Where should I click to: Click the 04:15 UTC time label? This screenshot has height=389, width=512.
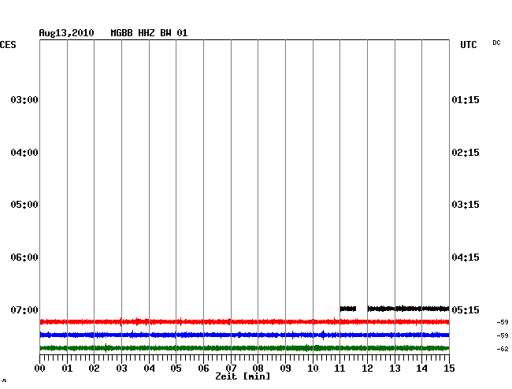[x=466, y=257]
